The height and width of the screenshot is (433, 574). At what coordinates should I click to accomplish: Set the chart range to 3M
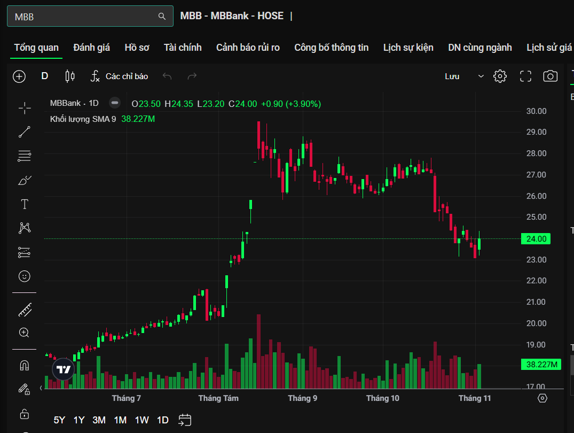point(99,420)
